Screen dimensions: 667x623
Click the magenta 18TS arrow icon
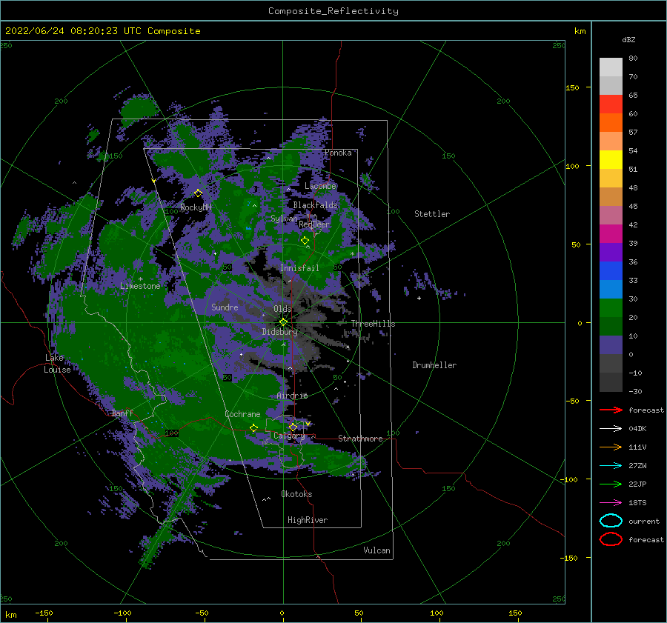click(611, 503)
